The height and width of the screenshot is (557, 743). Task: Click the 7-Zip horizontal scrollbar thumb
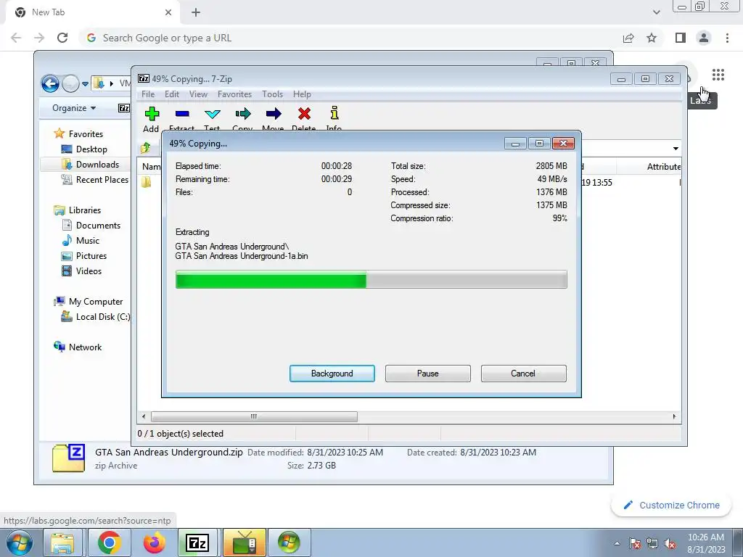tap(254, 416)
